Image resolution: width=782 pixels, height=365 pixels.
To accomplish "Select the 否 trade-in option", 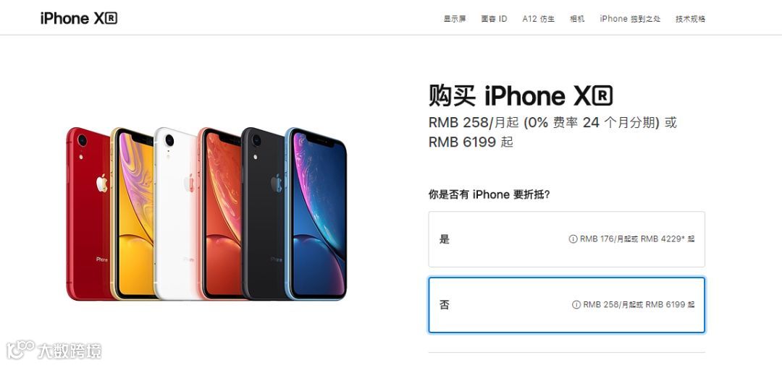I will click(566, 305).
